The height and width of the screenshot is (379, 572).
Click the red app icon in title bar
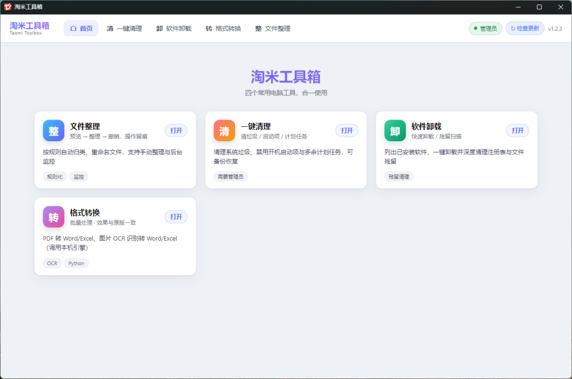click(x=8, y=7)
